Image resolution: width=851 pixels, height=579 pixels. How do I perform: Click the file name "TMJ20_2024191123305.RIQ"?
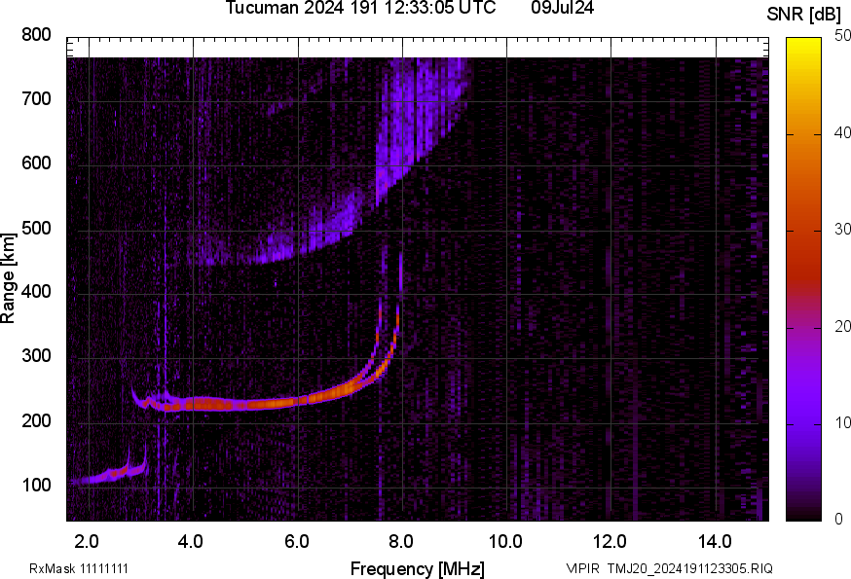click(689, 568)
